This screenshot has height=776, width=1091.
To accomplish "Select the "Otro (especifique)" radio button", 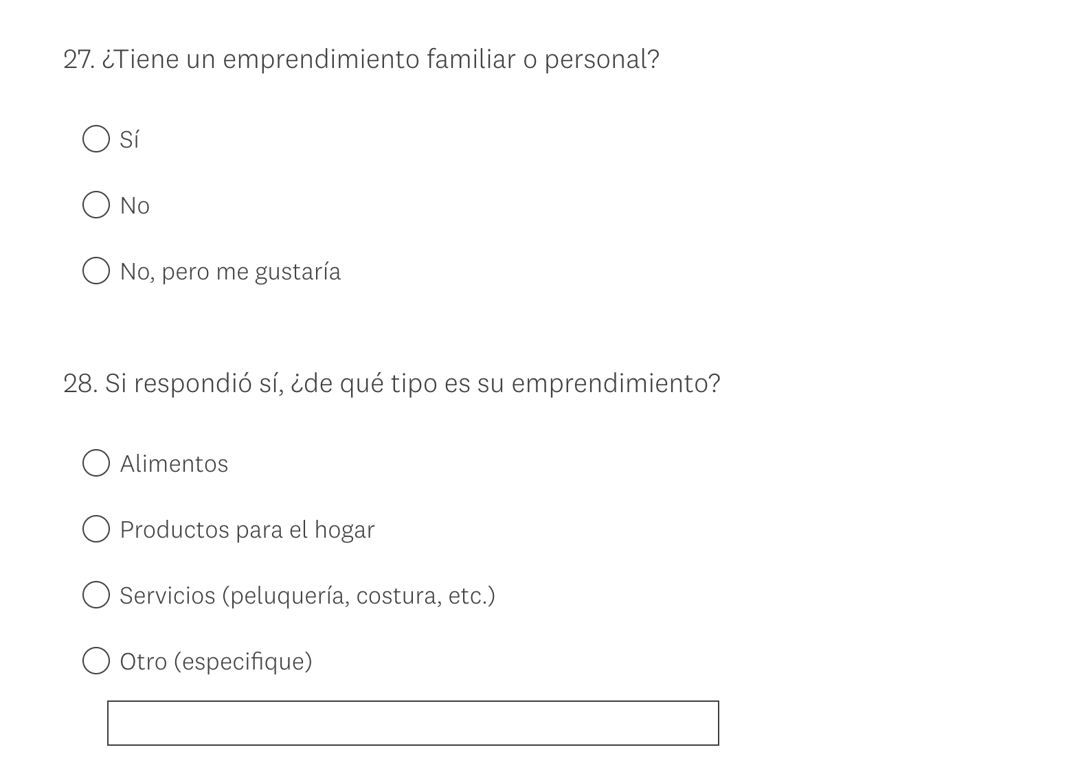I will [96, 661].
